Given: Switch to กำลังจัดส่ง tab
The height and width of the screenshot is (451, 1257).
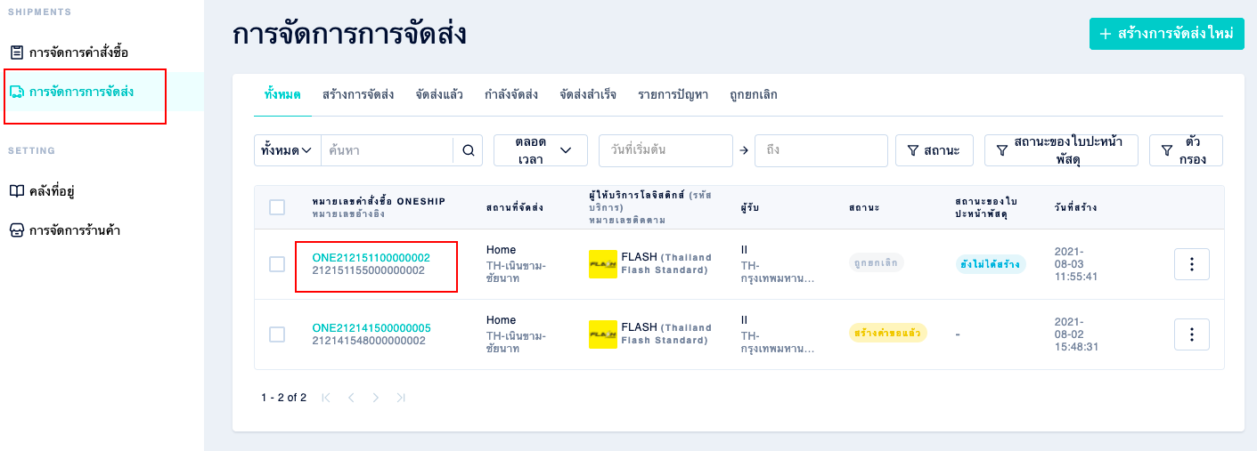Looking at the screenshot, I should click(511, 94).
